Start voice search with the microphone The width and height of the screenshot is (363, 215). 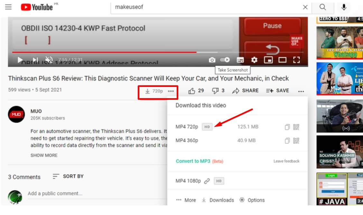coord(344,7)
